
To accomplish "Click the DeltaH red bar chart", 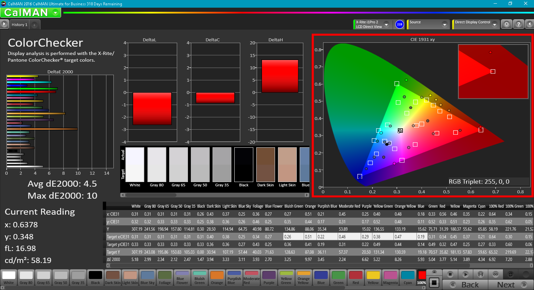I will [x=280, y=76].
